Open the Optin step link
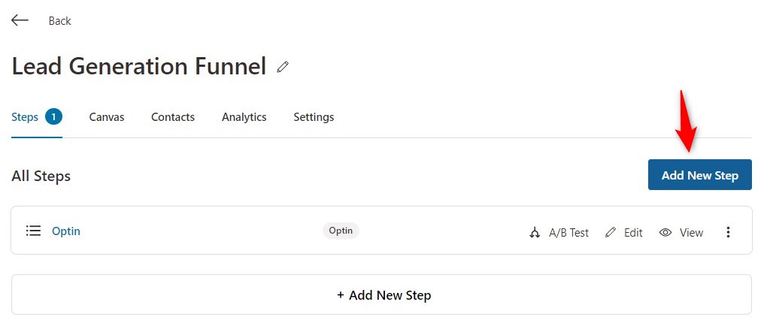 pyautogui.click(x=66, y=231)
